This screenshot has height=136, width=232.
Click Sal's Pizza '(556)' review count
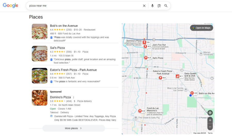69,52
